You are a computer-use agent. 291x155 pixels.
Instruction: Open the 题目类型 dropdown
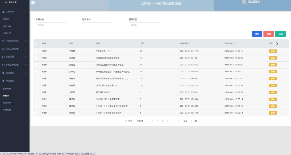point(144,25)
